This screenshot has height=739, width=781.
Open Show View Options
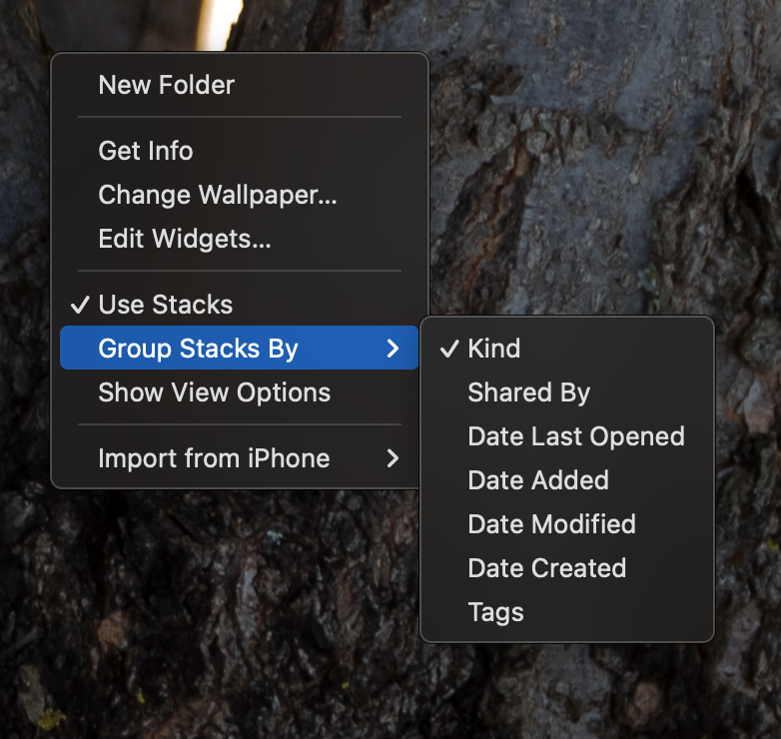[239, 391]
